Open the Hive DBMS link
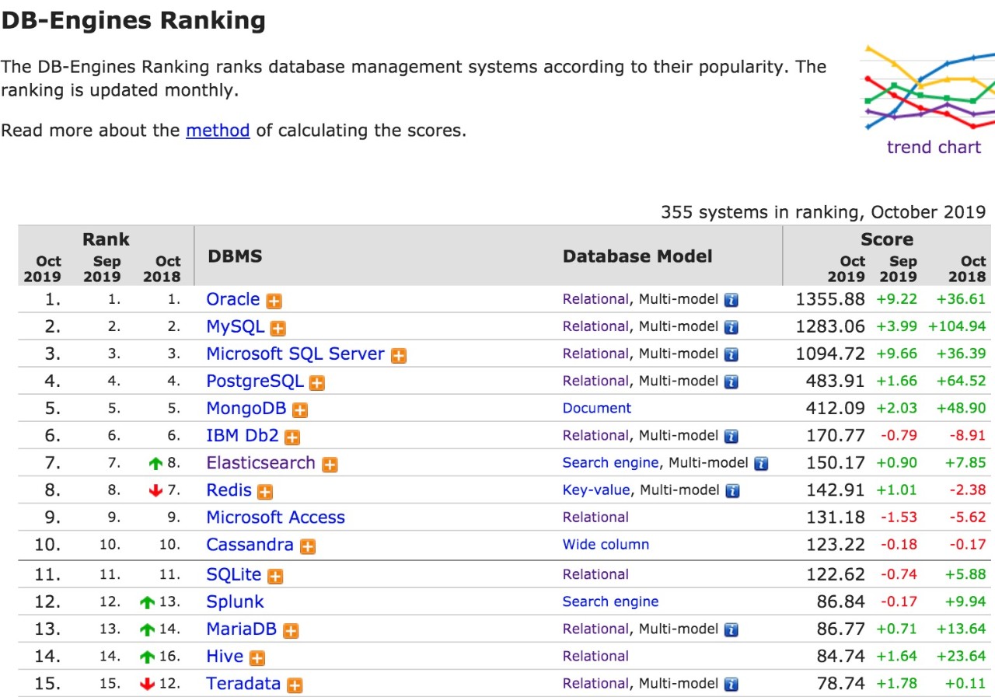Viewport: 995px width, 697px height. pos(225,657)
